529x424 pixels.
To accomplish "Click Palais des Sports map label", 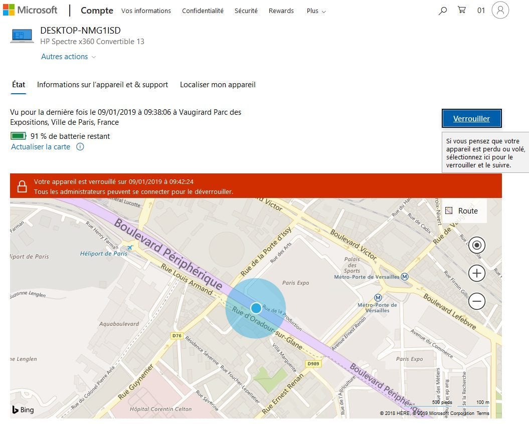I will (x=352, y=265).
